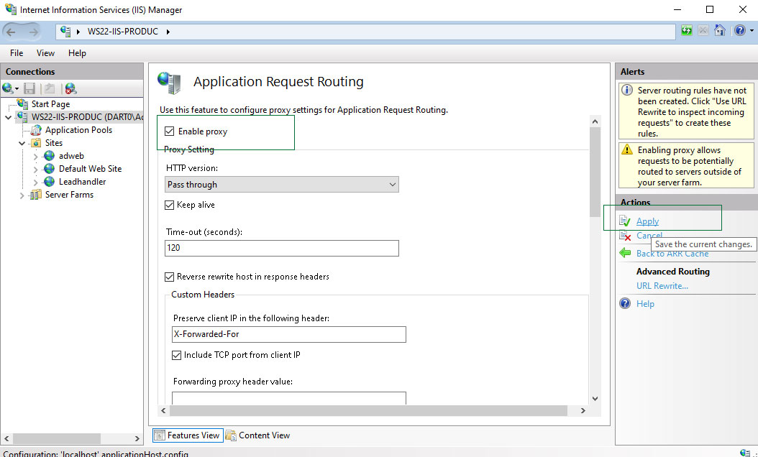The height and width of the screenshot is (457, 758).
Task: Click the vertical scrollbar thumb in settings pane
Action: tap(595, 172)
